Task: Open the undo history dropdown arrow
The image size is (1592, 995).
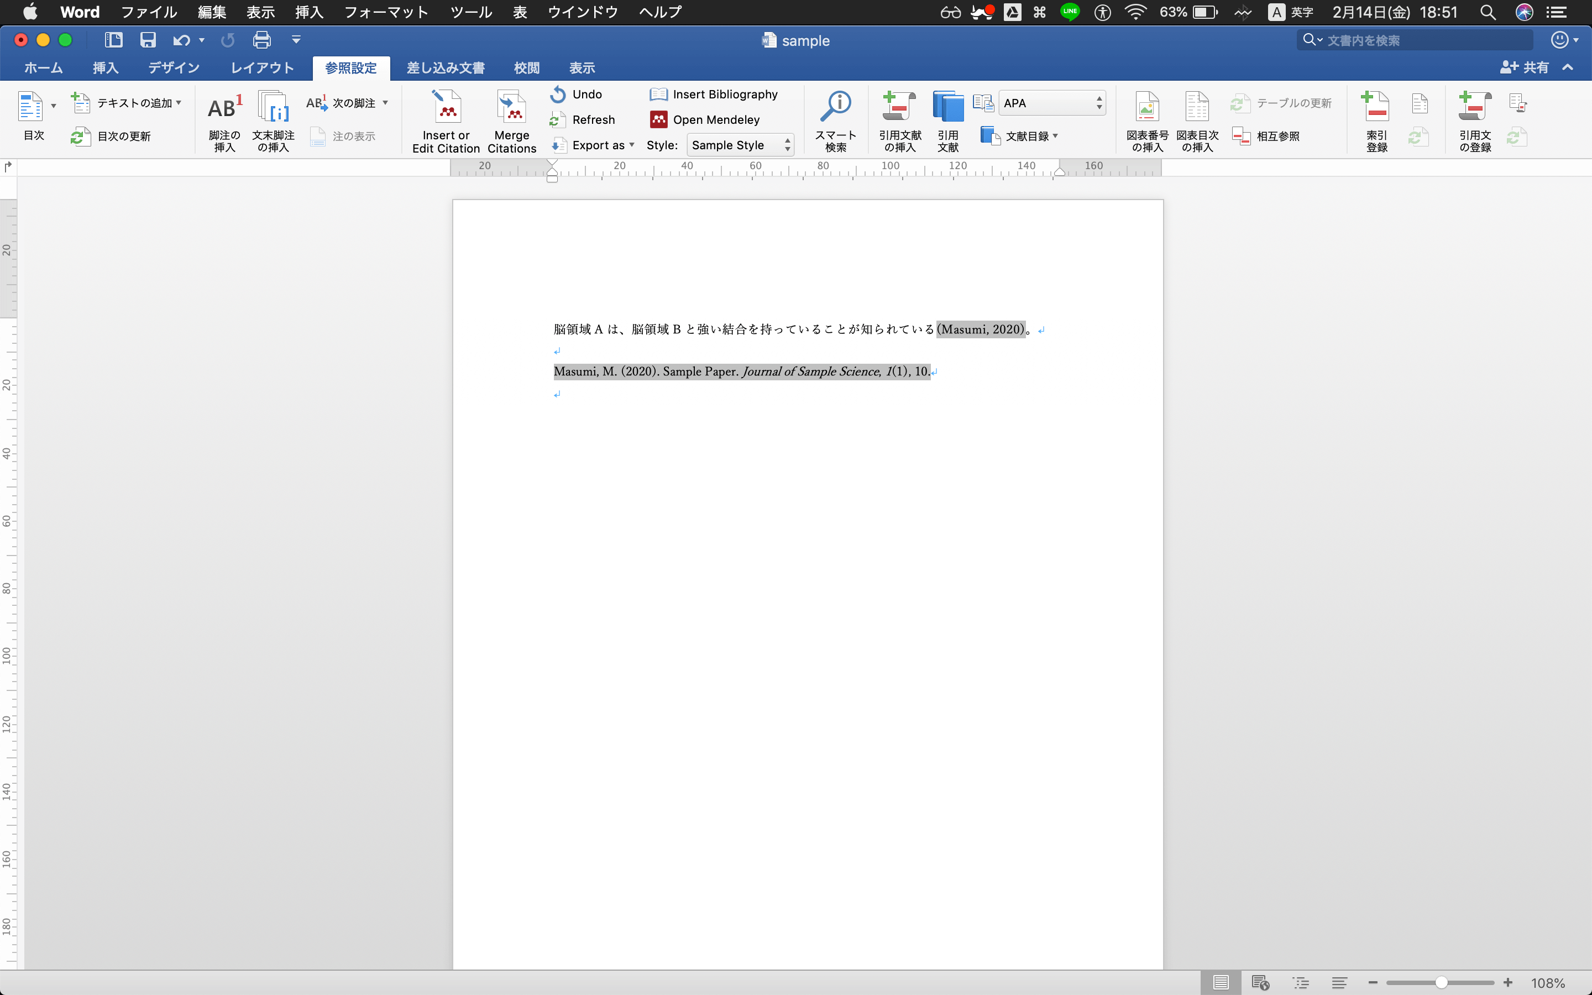Action: click(201, 40)
